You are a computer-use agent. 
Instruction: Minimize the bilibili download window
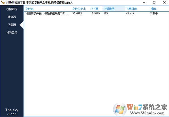coord(144,2)
